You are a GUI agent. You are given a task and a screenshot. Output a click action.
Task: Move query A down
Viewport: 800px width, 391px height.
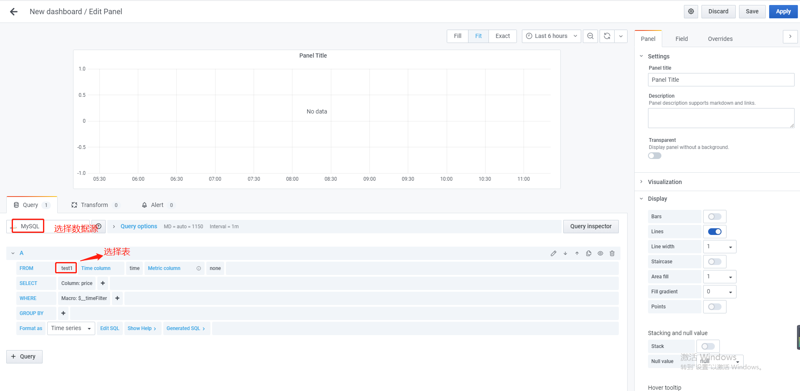click(565, 253)
